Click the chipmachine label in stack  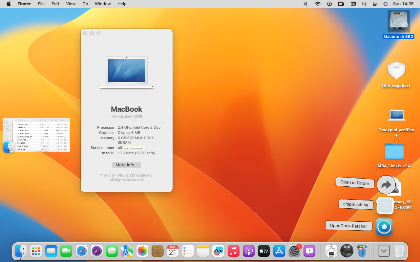tap(356, 204)
